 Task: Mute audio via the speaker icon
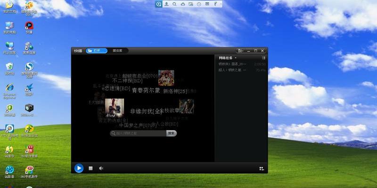(101, 168)
